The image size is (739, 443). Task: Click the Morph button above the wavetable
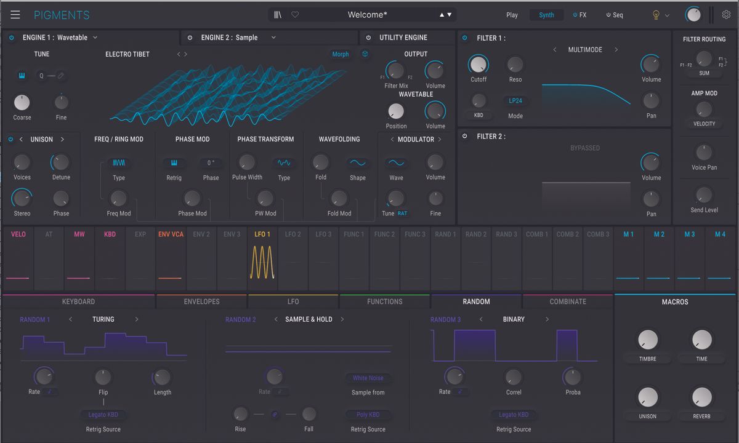click(x=340, y=54)
